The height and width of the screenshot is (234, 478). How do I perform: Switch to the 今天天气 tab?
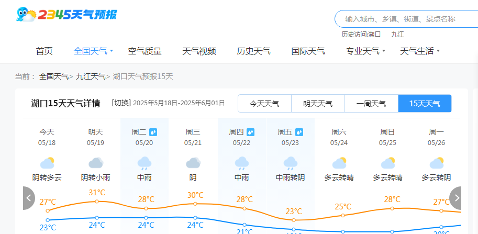tap(264, 104)
